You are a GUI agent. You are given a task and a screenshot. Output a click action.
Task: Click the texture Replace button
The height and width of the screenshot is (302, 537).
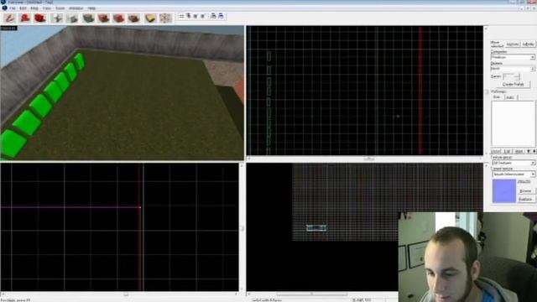point(526,199)
